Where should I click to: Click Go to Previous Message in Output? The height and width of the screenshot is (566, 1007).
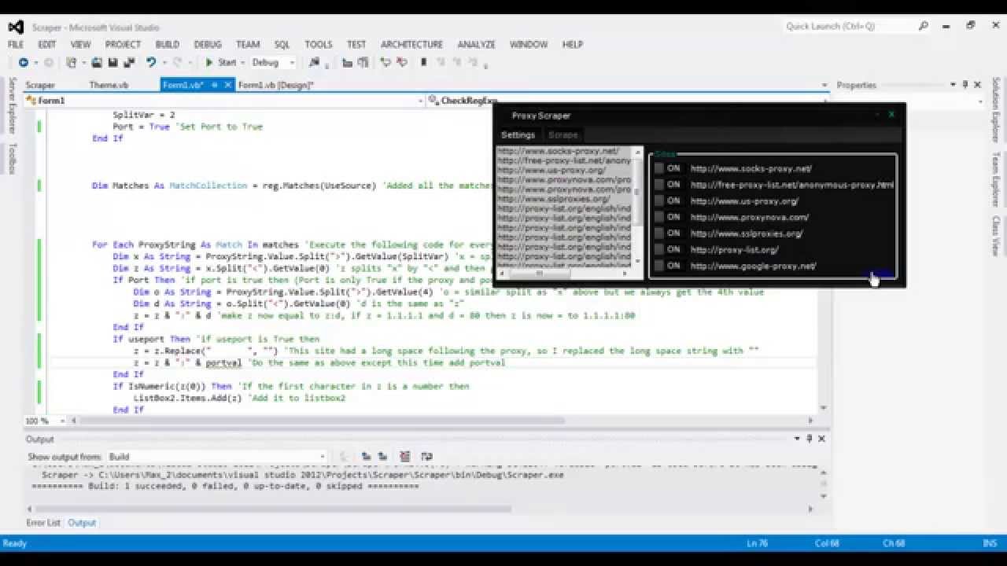pyautogui.click(x=367, y=456)
